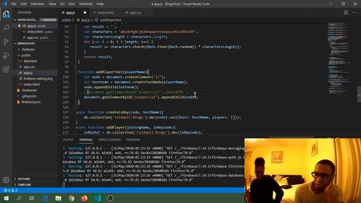Image resolution: width=361 pixels, height=203 pixels.
Task: Open the .gitignore file
Action: (29, 96)
